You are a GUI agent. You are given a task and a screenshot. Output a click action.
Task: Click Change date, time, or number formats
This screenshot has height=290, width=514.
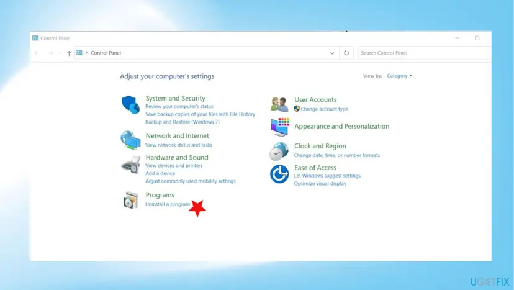[x=337, y=155]
